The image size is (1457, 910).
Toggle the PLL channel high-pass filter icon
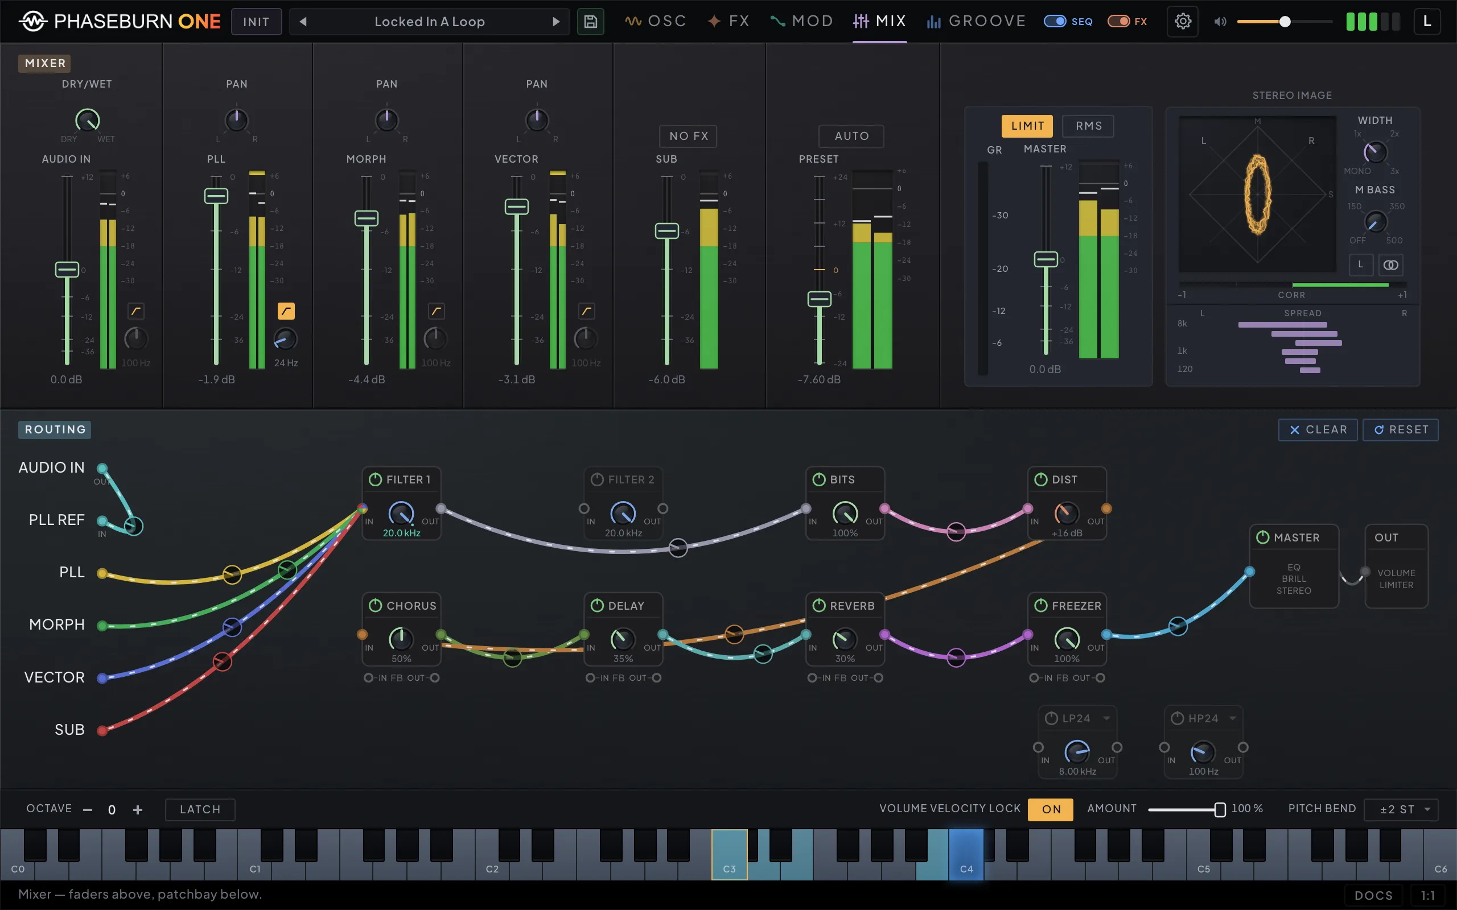tap(286, 311)
